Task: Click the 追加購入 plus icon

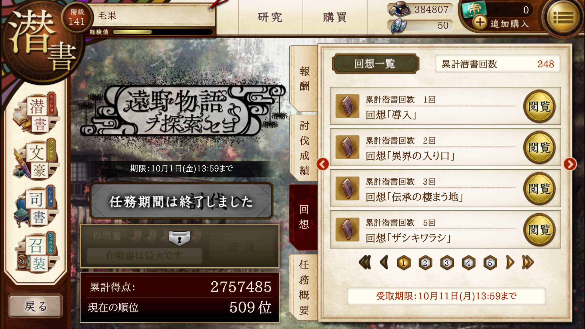Action: click(480, 22)
